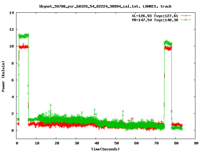Image resolution: width=202 pixels, height=152 pixels.
Task: Click the Time(Seconds) x-axis label
Action: tap(105, 149)
